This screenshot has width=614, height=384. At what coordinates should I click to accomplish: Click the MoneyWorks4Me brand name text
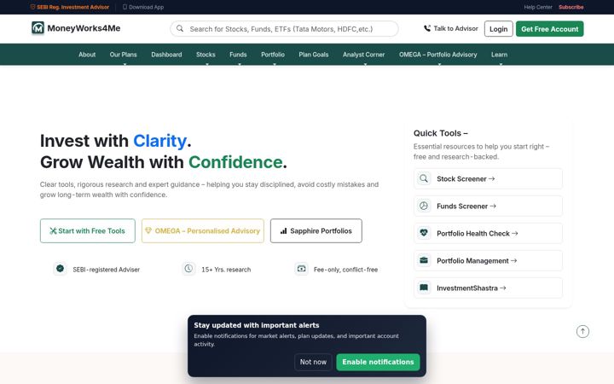(x=84, y=28)
